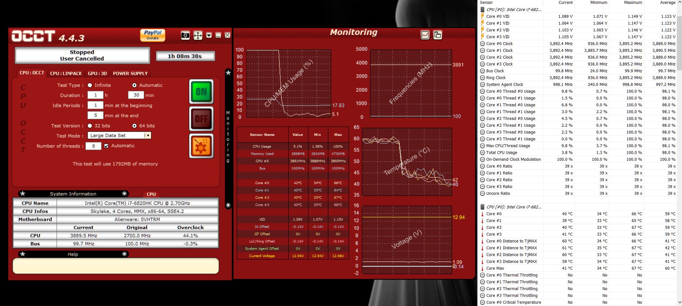The height and width of the screenshot is (306, 682).
Task: Toggle the Automatic threads checkbox
Action: click(106, 146)
